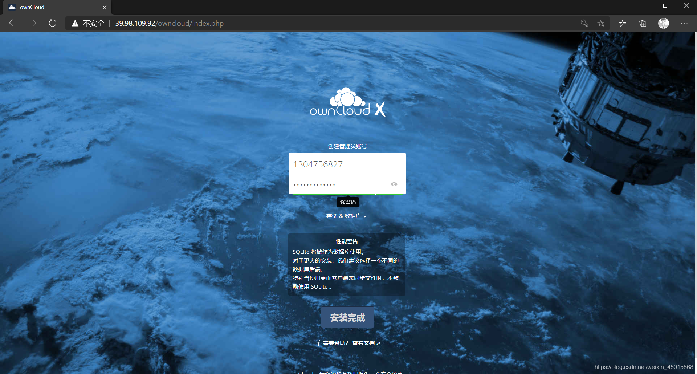Viewport: 697px width, 374px height.
Task: Minimize the browser window
Action: (645, 5)
